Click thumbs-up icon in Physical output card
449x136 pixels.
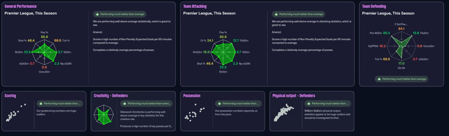309,104
